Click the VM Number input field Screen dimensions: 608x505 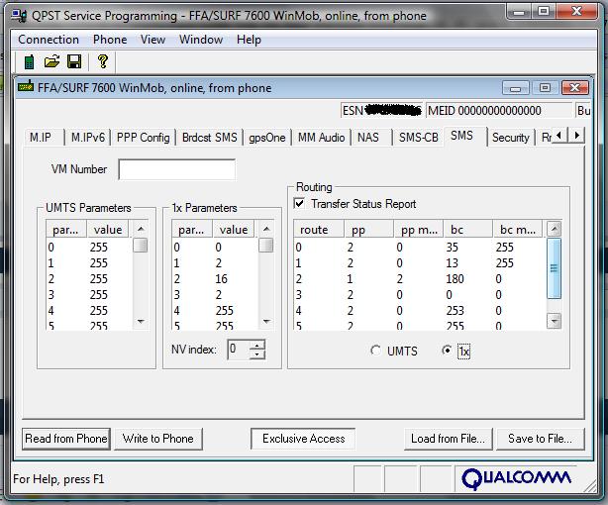pos(177,169)
